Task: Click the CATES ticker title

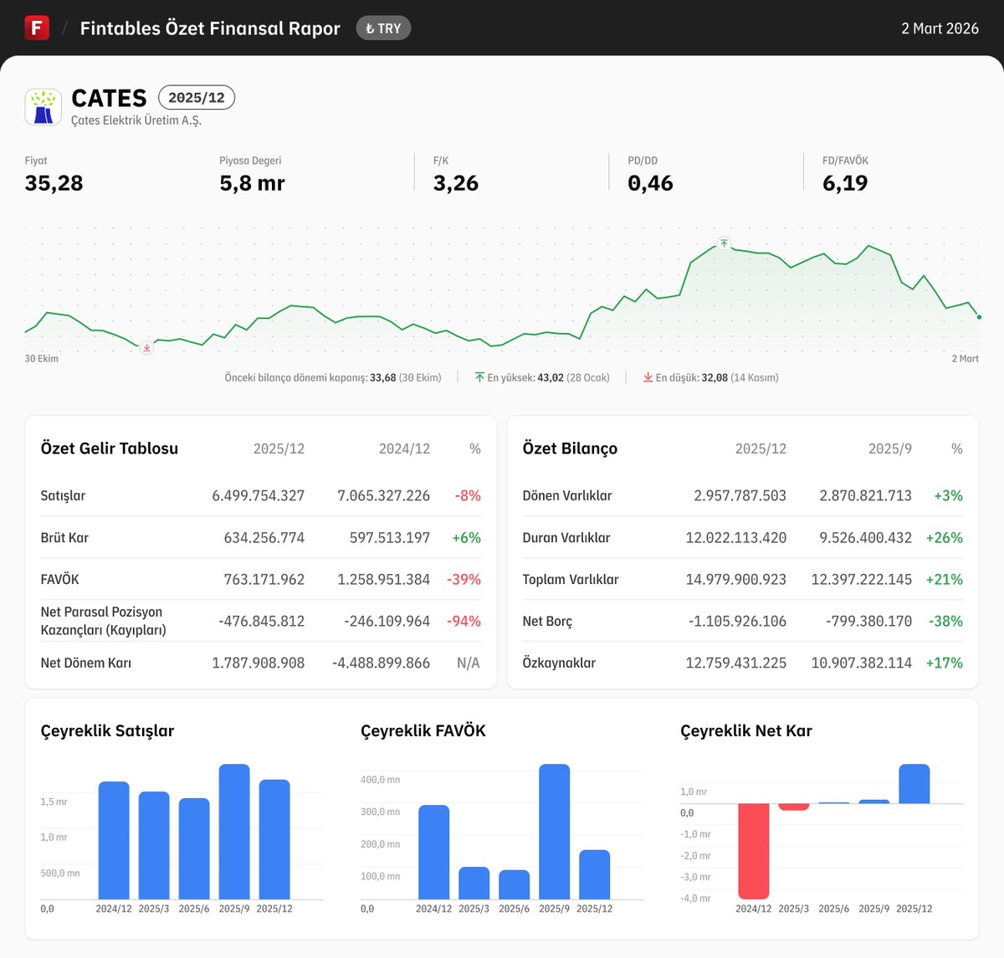Action: pyautogui.click(x=109, y=98)
